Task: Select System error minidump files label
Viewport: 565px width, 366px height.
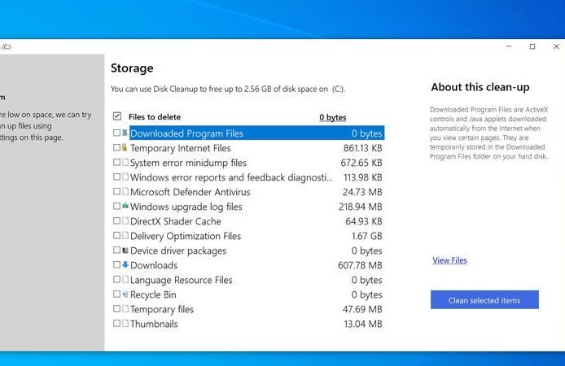Action: coord(188,163)
